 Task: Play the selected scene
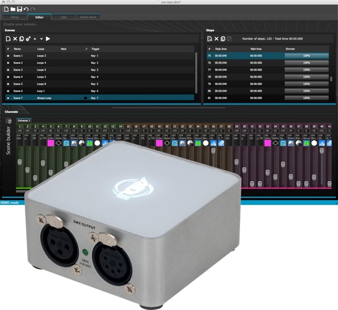point(48,39)
